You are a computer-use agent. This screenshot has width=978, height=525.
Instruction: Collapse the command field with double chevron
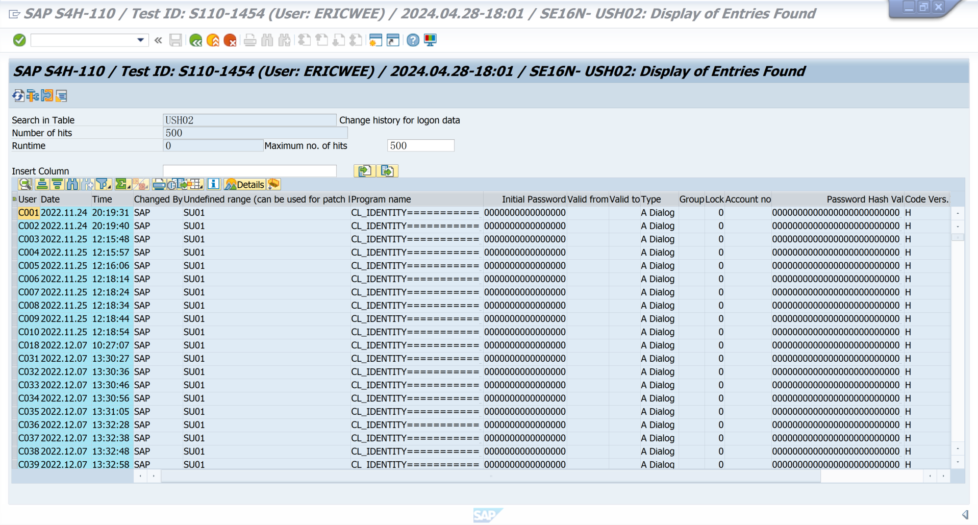[x=158, y=40]
